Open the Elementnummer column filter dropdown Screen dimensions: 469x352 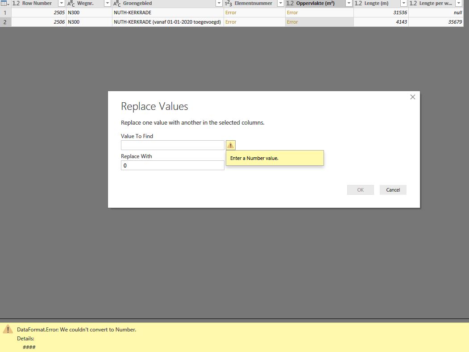[281, 3]
